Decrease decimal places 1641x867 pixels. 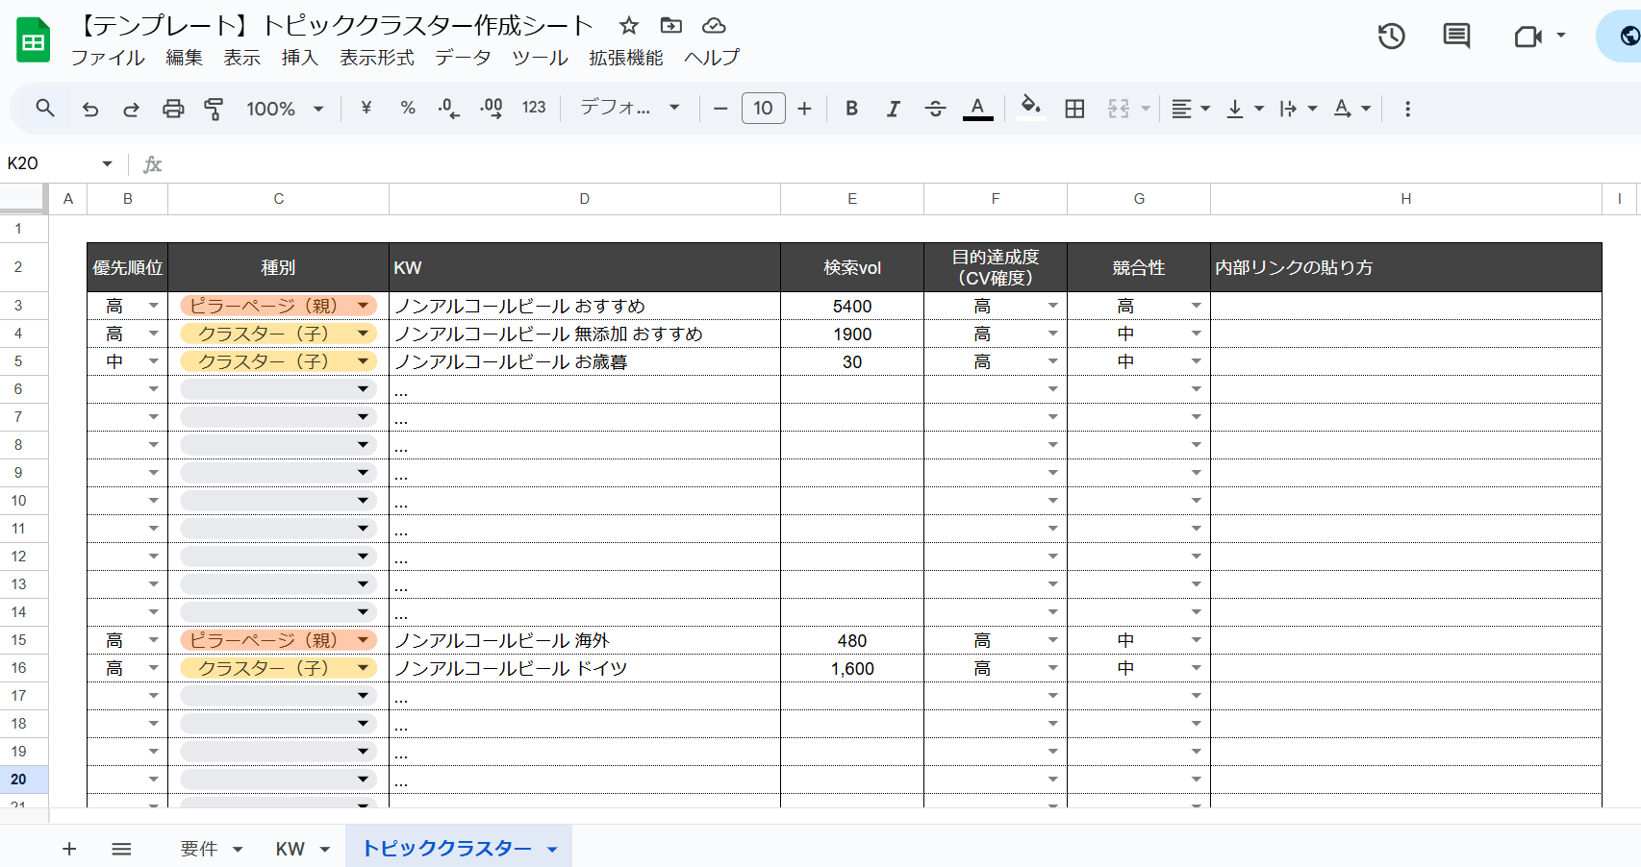point(448,109)
